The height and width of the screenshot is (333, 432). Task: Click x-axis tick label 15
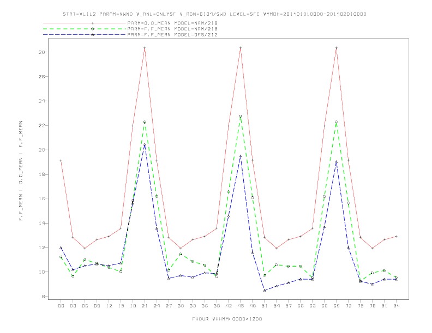coord(121,306)
